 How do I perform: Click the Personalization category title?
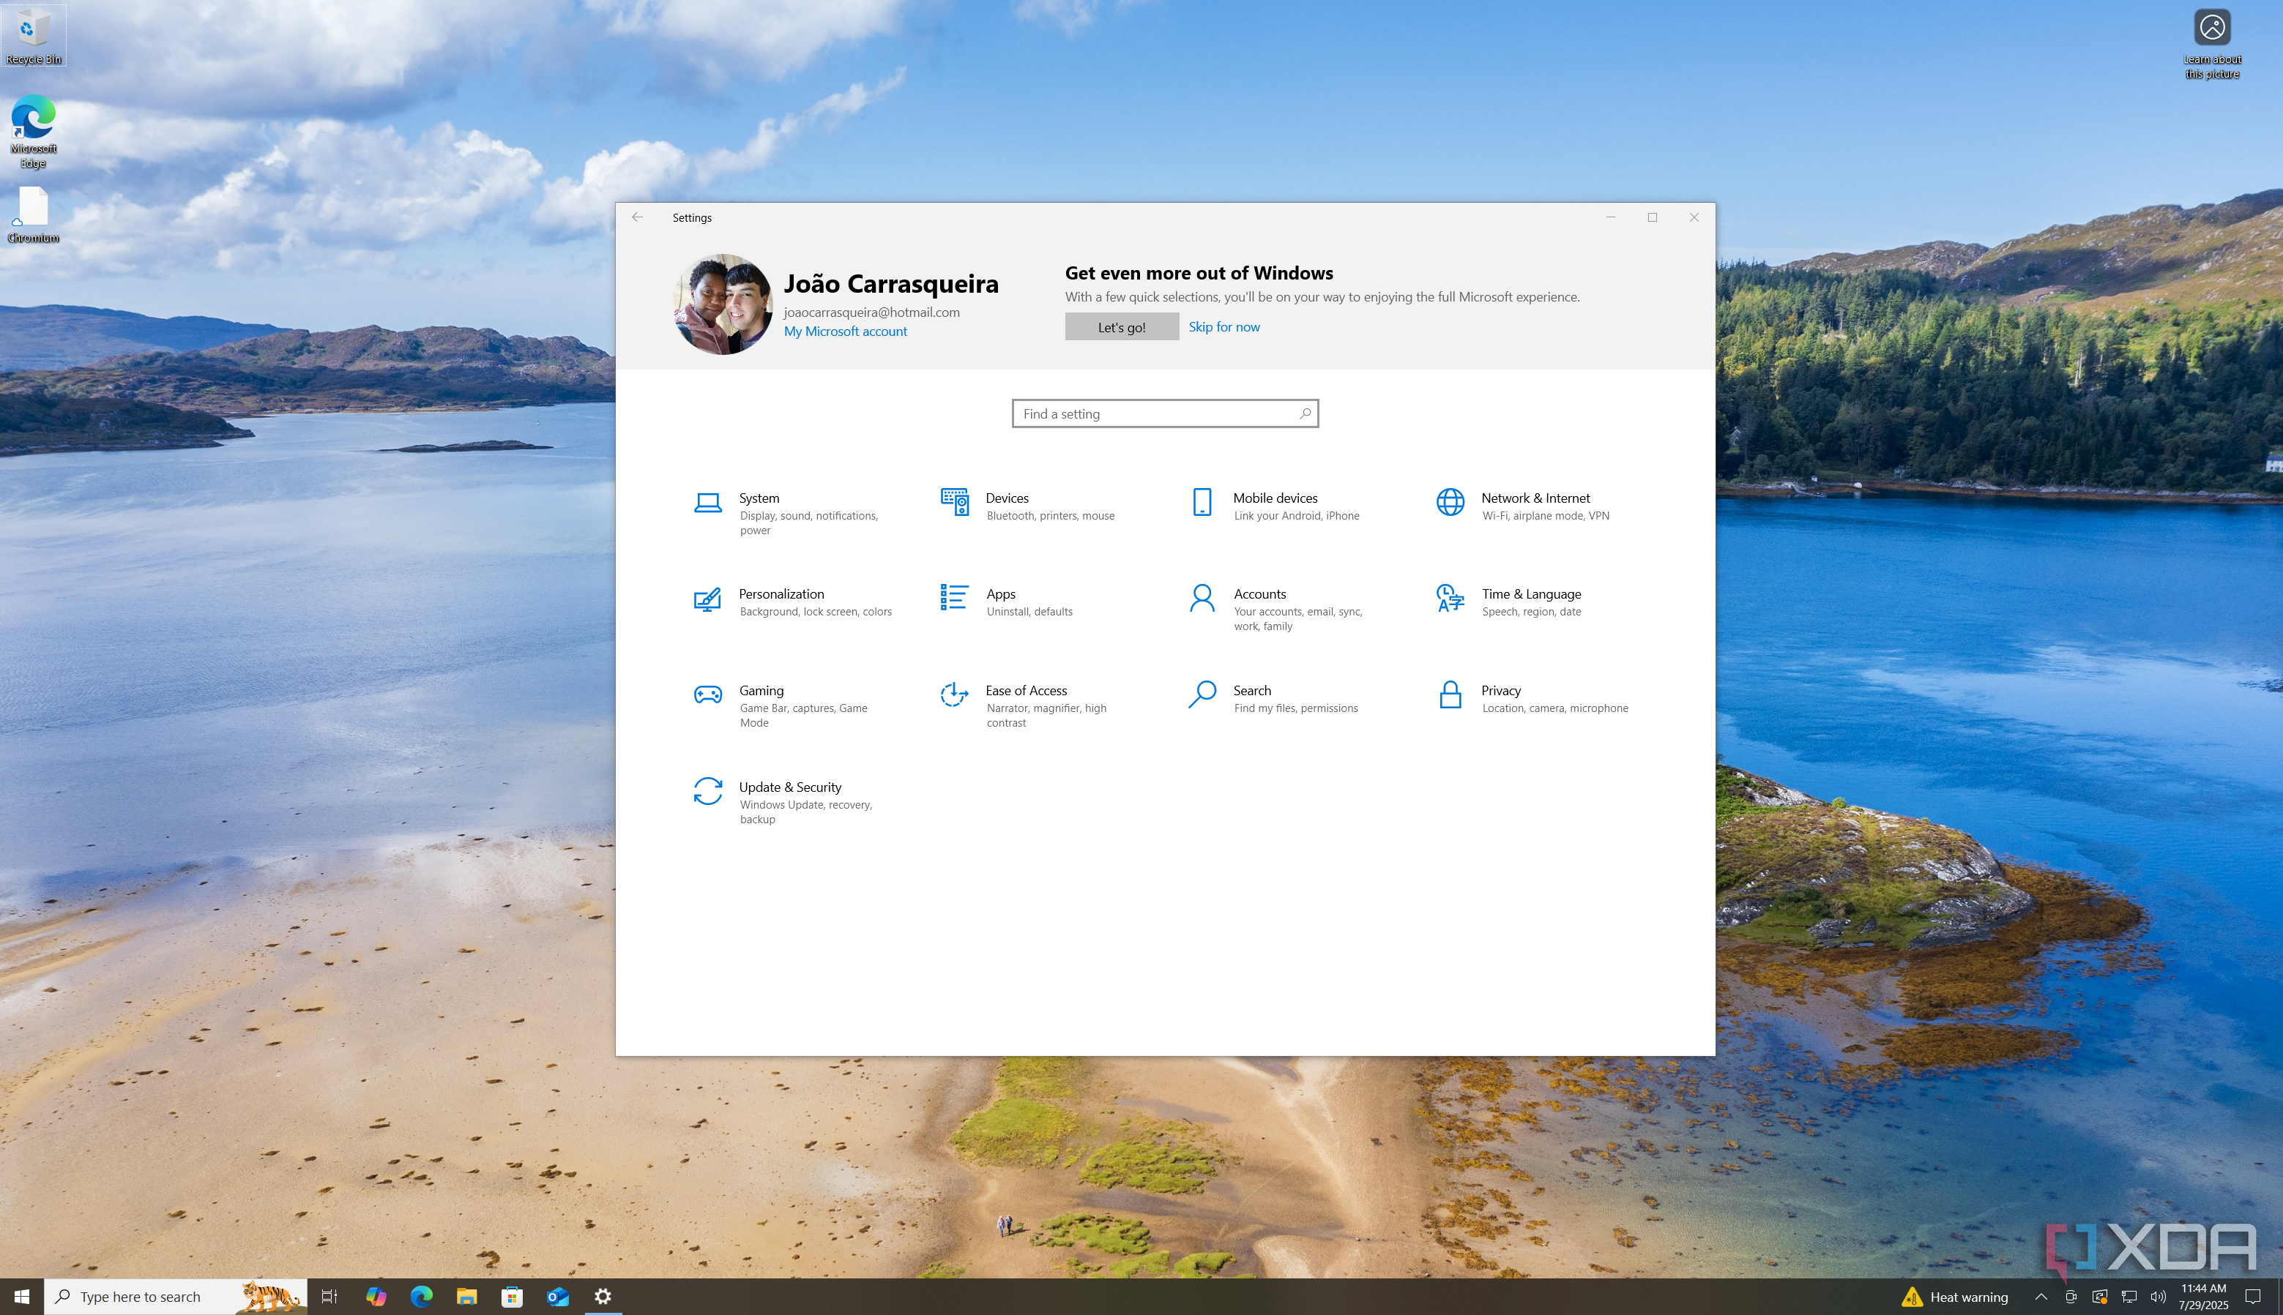(781, 593)
